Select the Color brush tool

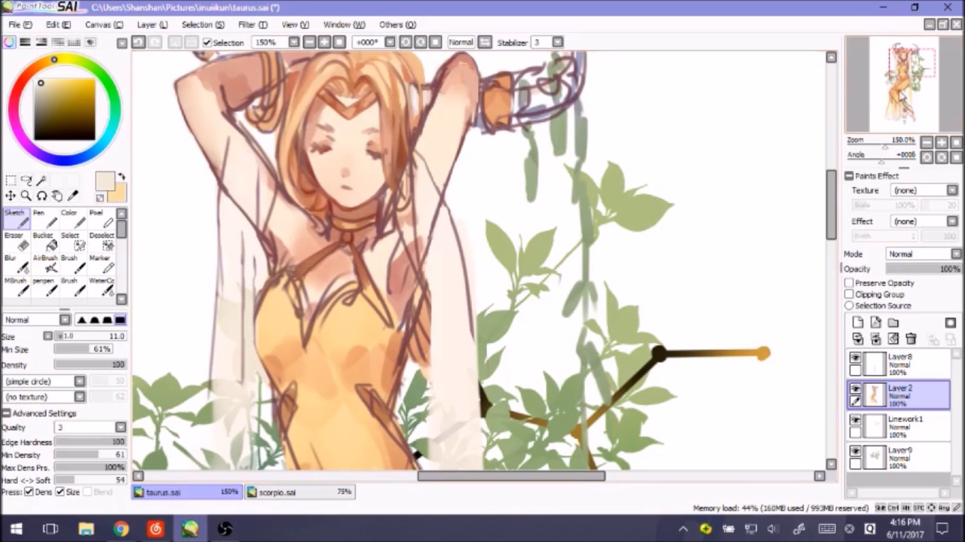[72, 218]
